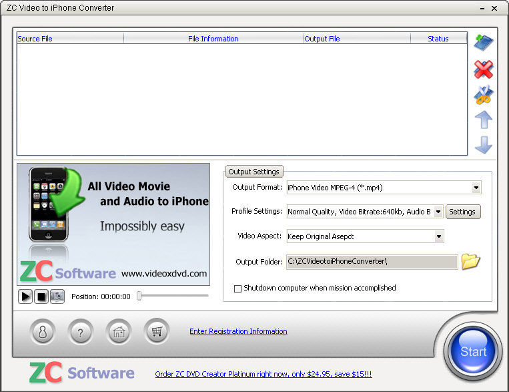Viewport: 509px width, 392px height.
Task: Start the conversion
Action: click(x=473, y=351)
